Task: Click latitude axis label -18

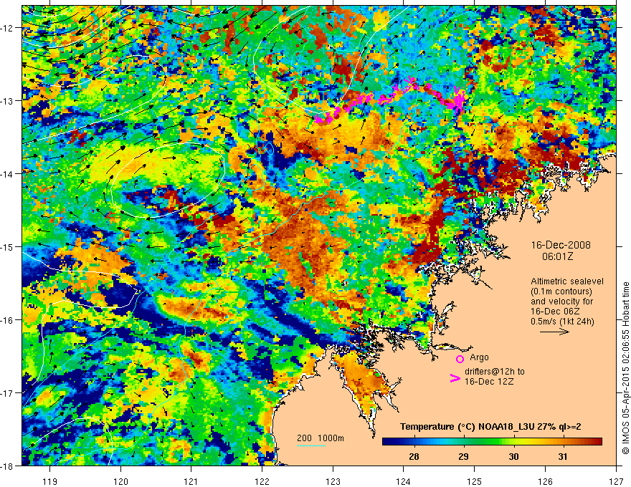Action: click(8, 466)
